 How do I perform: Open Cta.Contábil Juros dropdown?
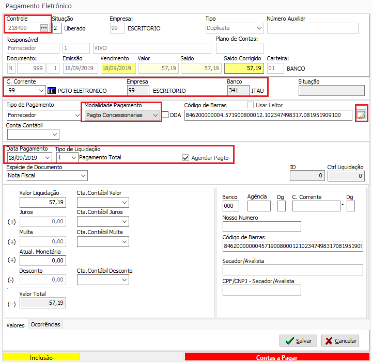pyautogui.click(x=125, y=222)
